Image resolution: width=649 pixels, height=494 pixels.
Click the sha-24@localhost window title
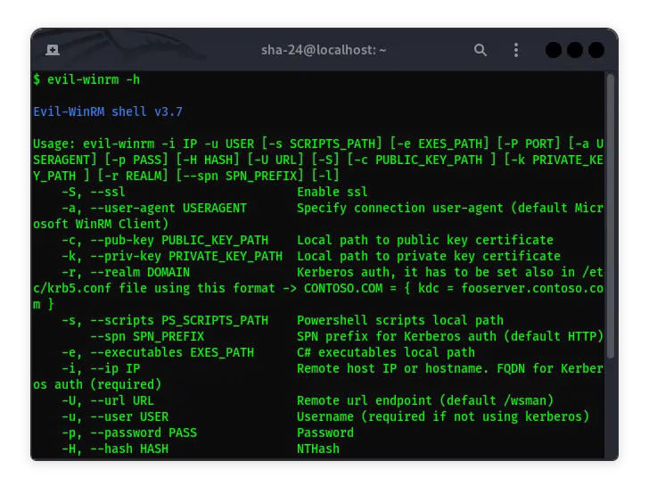324,50
